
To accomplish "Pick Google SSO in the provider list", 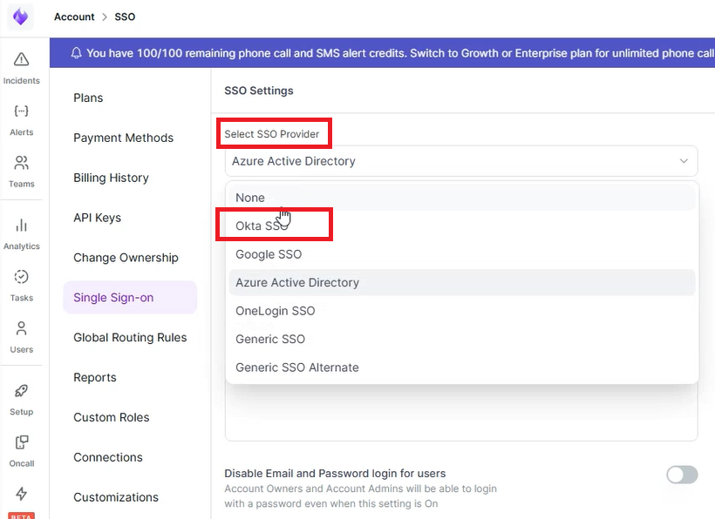I will point(462,254).
